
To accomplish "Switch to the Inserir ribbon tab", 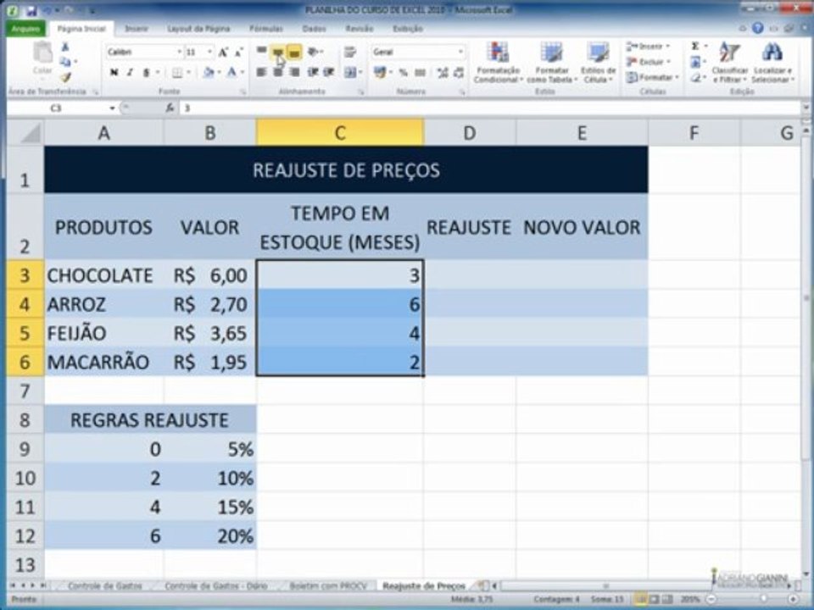I will click(136, 29).
